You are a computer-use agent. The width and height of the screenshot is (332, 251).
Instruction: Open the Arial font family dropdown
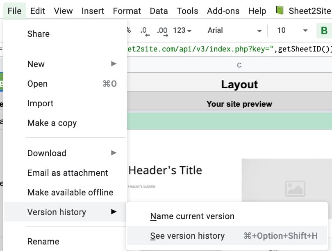pos(234,31)
